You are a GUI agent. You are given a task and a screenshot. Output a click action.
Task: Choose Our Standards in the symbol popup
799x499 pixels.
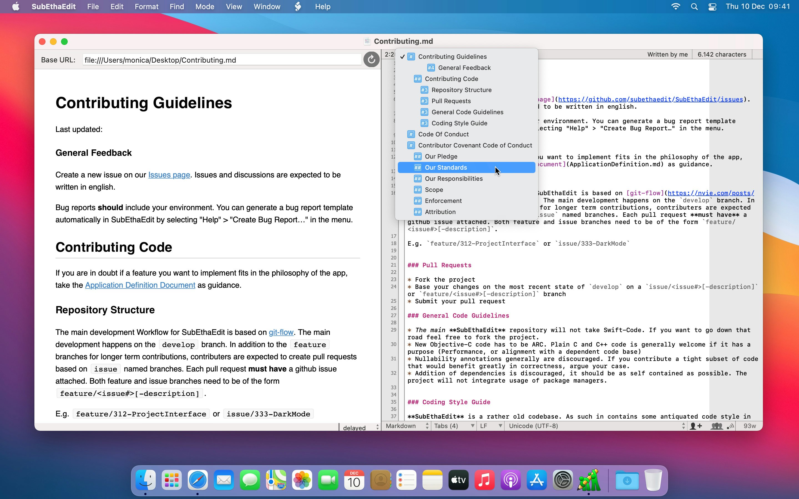pyautogui.click(x=446, y=168)
